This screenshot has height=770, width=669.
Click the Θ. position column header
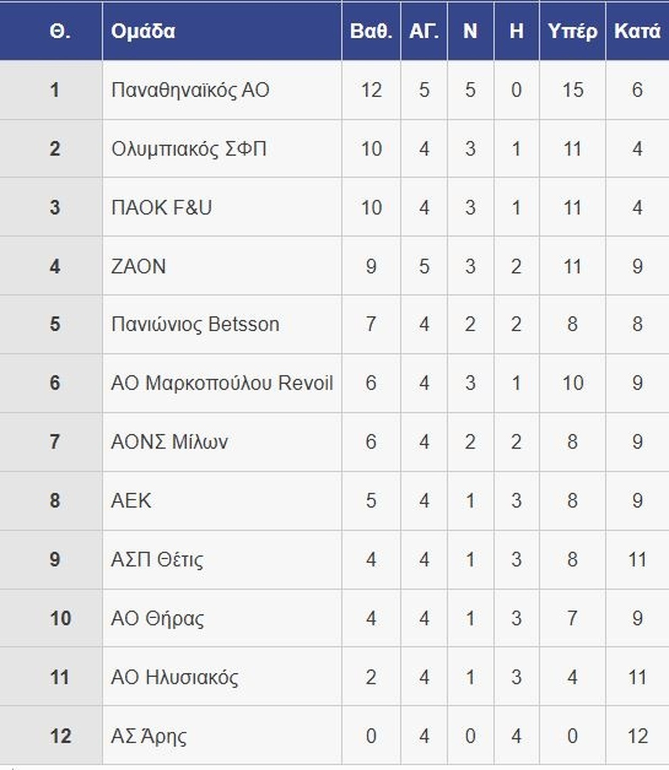click(59, 31)
